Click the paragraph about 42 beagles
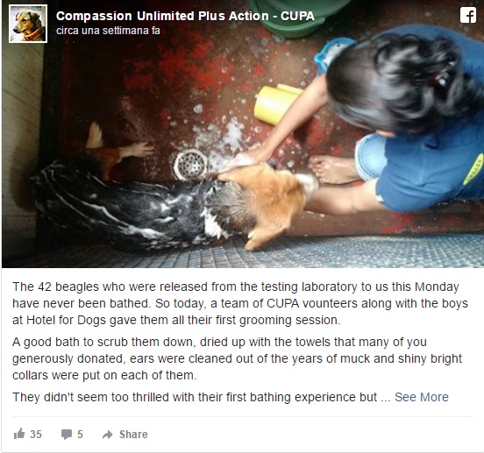The height and width of the screenshot is (453, 484). [x=240, y=303]
